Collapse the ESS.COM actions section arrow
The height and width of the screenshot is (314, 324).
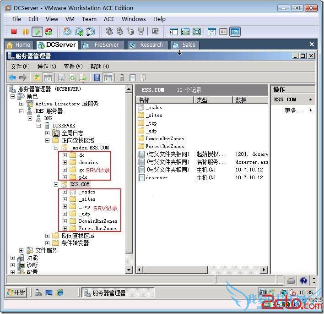[x=310, y=99]
